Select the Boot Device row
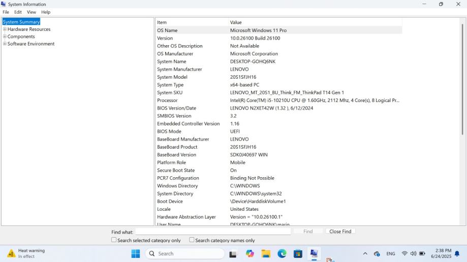 [x=279, y=201]
